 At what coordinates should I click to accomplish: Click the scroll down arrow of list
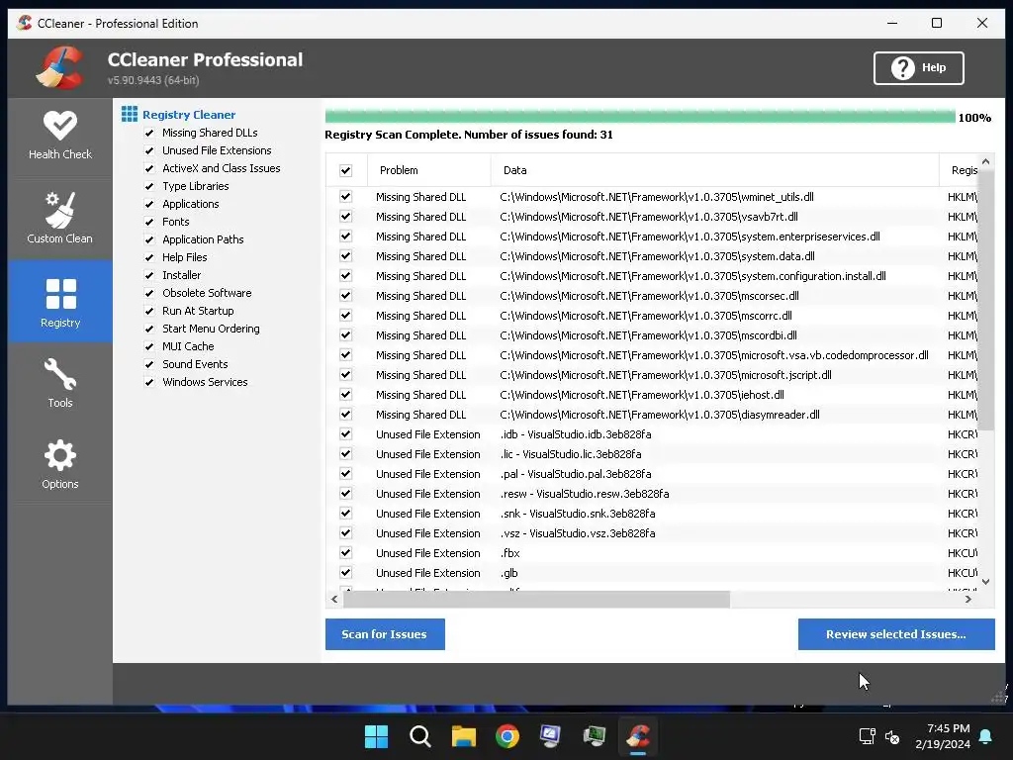pyautogui.click(x=986, y=582)
